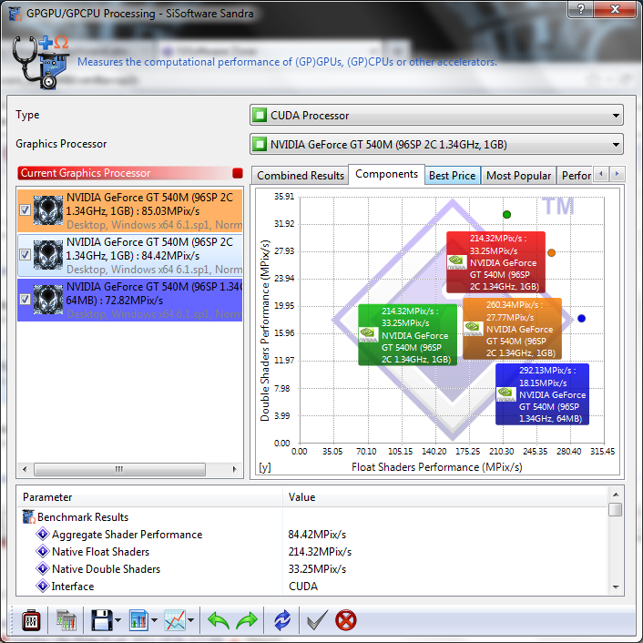
Task: Select the blue 292.13MPix/s chart label box
Action: 542,394
